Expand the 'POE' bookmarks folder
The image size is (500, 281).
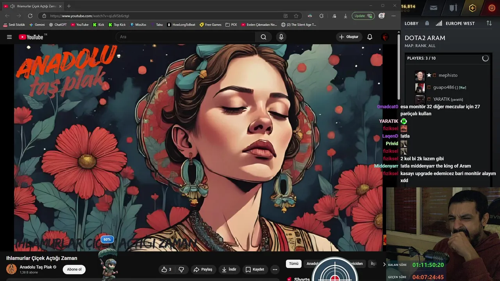tap(231, 25)
